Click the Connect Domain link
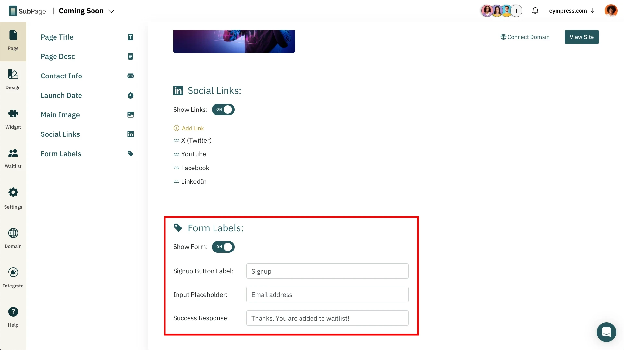This screenshot has height=350, width=624. [525, 37]
